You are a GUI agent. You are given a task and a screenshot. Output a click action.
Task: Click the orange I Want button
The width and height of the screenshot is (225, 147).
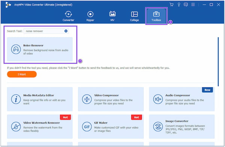click(x=22, y=74)
